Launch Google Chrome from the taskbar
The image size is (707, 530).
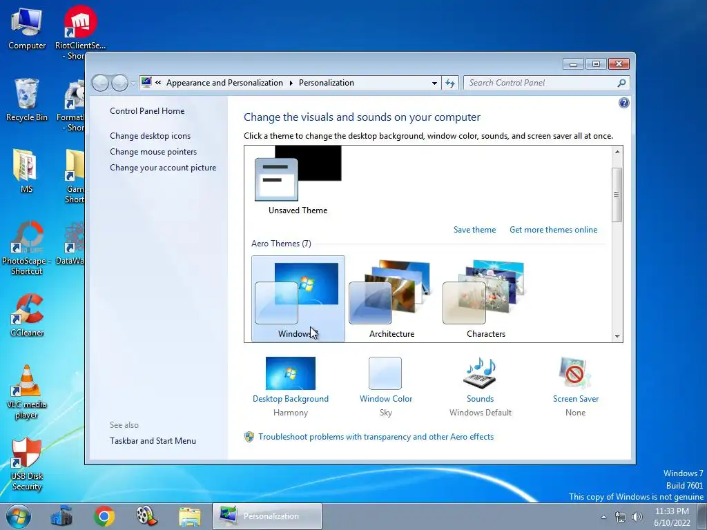coord(104,516)
